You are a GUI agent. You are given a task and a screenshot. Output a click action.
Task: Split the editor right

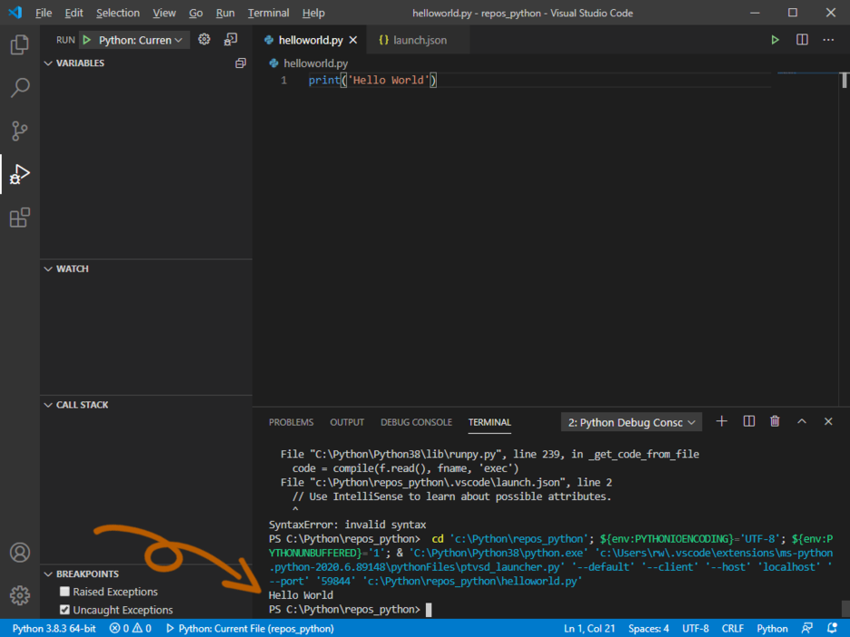coord(802,40)
